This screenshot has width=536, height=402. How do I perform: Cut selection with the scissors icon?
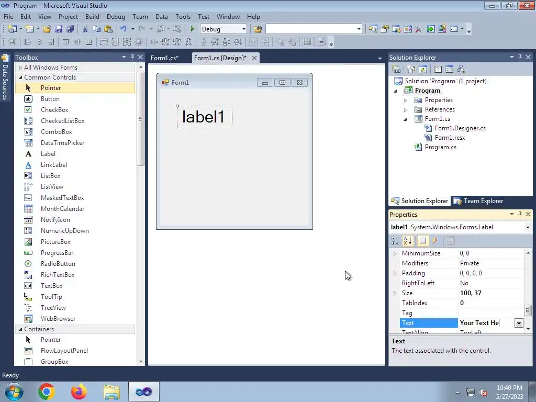click(85, 29)
